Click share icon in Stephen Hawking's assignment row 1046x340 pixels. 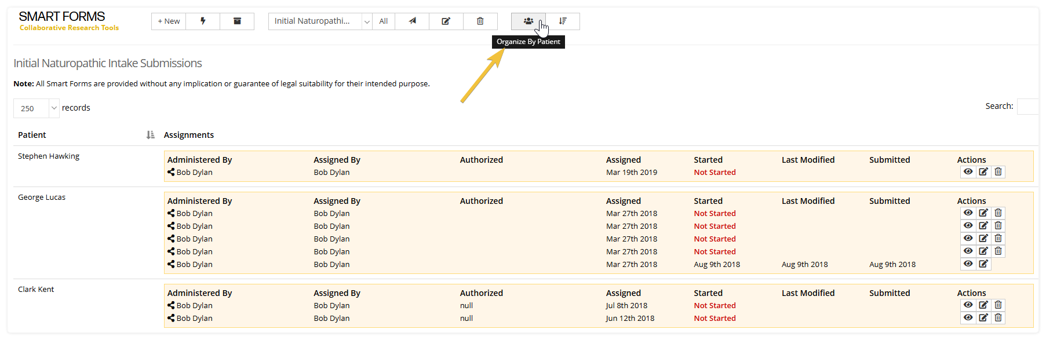171,172
